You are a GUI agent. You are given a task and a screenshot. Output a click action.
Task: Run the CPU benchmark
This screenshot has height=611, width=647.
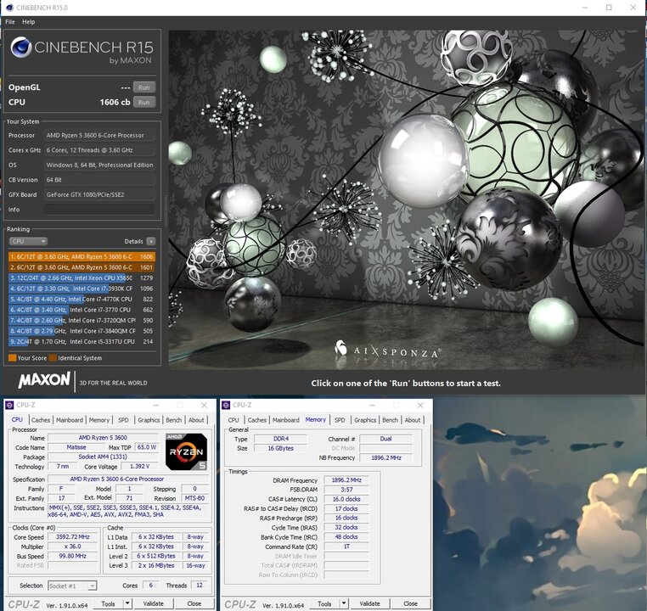click(x=144, y=102)
